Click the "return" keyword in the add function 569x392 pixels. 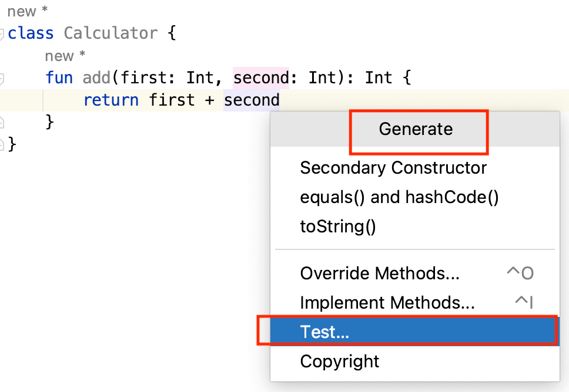click(111, 100)
